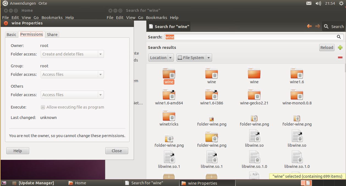The height and width of the screenshot is (186, 346).
Task: Open the session gear menu
Action: pos(341,3)
